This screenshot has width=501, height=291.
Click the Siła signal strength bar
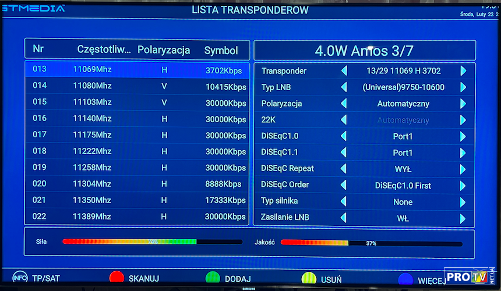[x=152, y=242]
